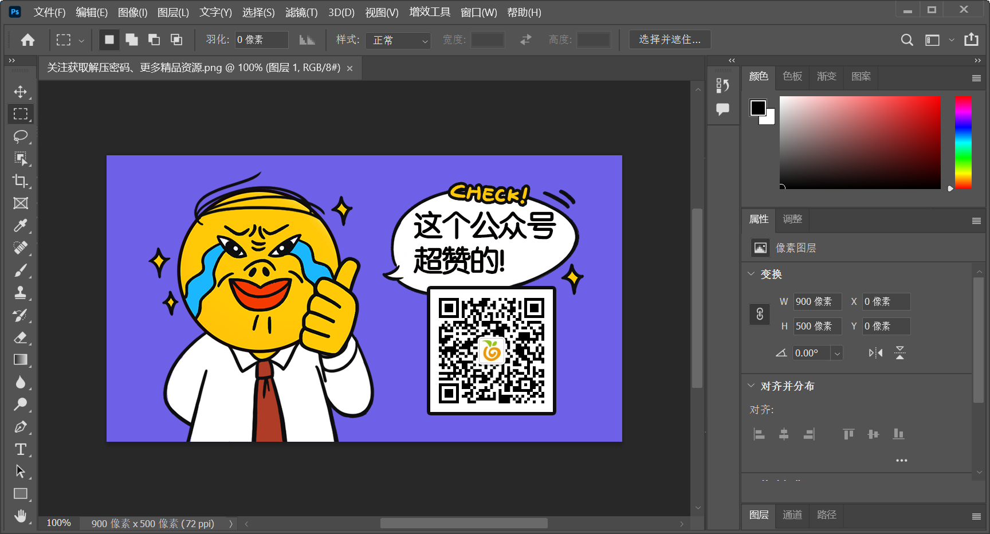Flip vertically in the Transform section
Image resolution: width=990 pixels, height=534 pixels.
pos(900,353)
